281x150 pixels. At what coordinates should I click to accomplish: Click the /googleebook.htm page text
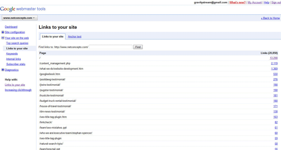click(x=50, y=74)
